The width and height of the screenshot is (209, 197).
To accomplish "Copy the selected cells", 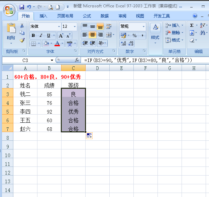I will click(22, 32).
